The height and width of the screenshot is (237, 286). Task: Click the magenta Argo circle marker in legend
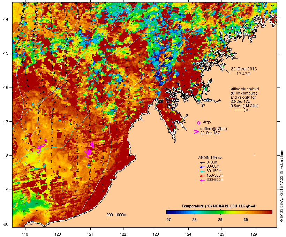pyautogui.click(x=199, y=123)
